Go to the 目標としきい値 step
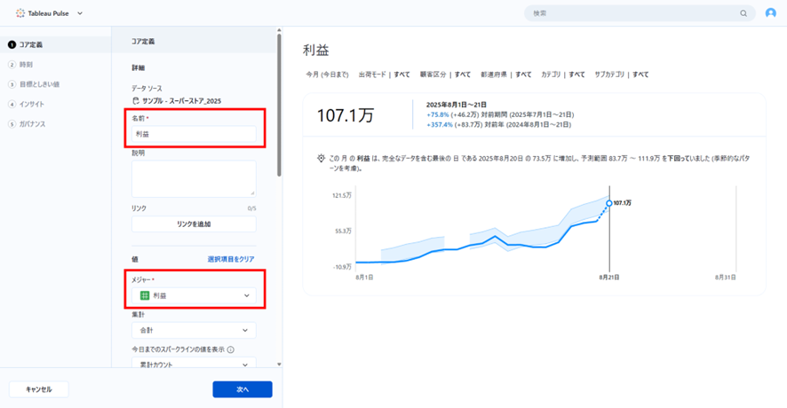The width and height of the screenshot is (787, 408). point(39,84)
